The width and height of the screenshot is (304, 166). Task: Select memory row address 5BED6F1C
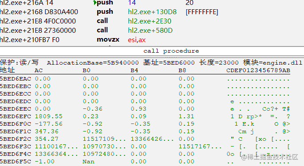[x=16, y=131]
